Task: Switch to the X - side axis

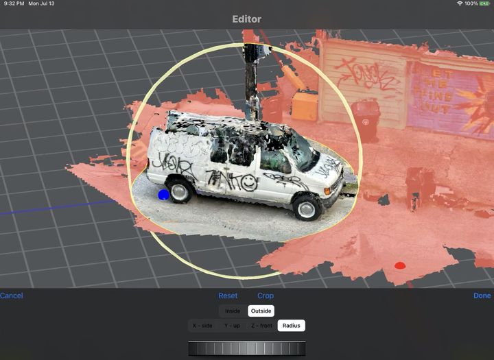Action: pyautogui.click(x=202, y=326)
